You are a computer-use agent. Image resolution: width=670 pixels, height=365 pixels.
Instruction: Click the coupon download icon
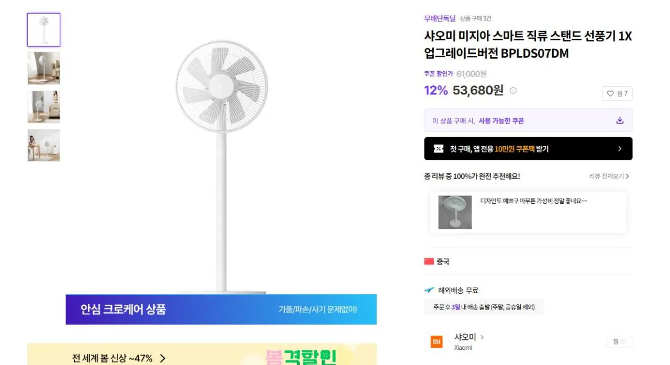[619, 119]
